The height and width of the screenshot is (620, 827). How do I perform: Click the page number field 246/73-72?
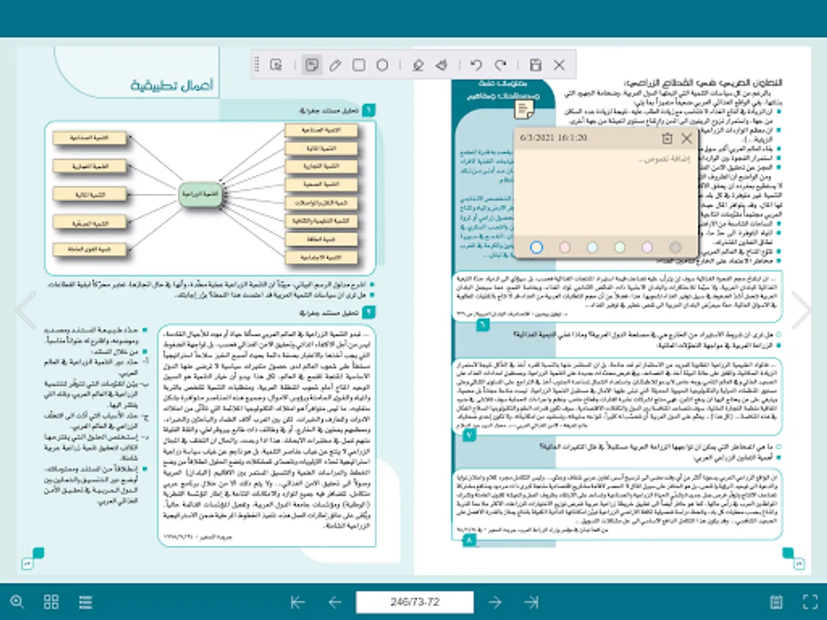tap(415, 602)
